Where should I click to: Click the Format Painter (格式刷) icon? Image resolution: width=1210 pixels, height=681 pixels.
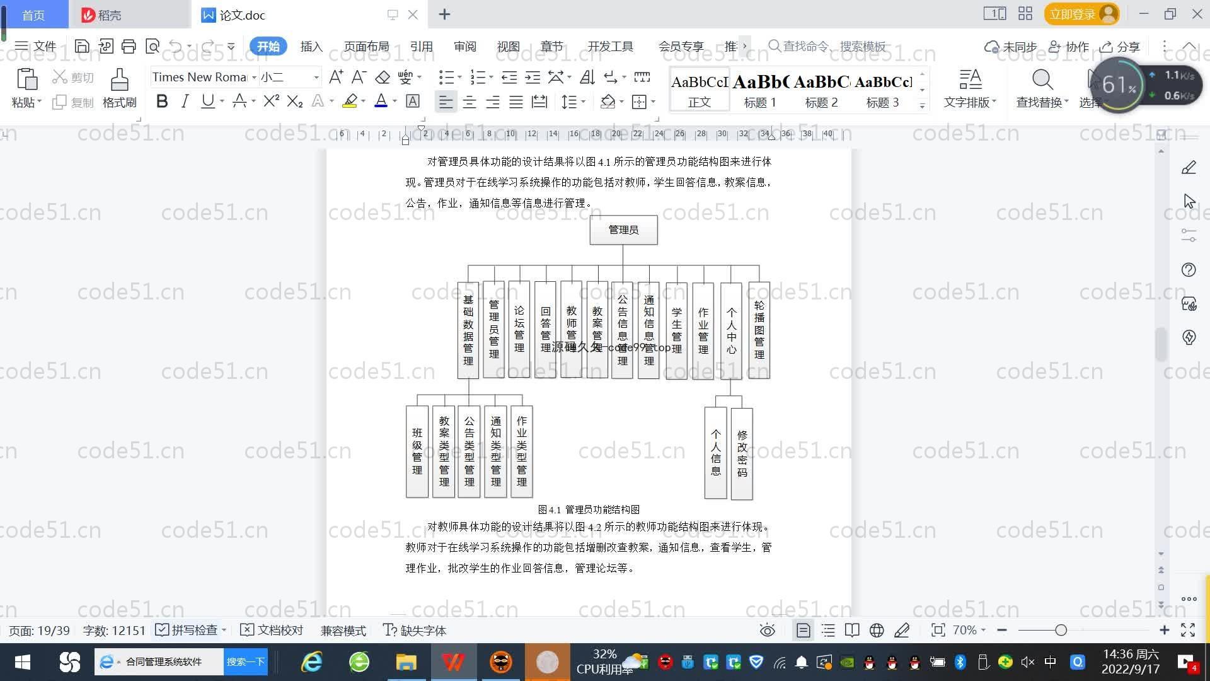tap(119, 80)
